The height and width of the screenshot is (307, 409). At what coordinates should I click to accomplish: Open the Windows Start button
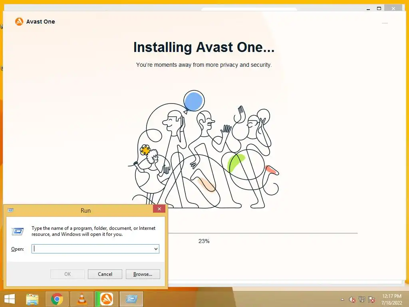coord(10,299)
